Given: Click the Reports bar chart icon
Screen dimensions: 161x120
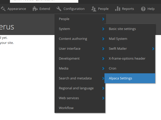Looking at the screenshot, I should point(118,9).
